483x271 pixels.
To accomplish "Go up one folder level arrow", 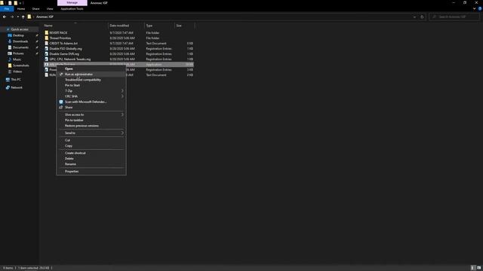I will pyautogui.click(x=23, y=17).
